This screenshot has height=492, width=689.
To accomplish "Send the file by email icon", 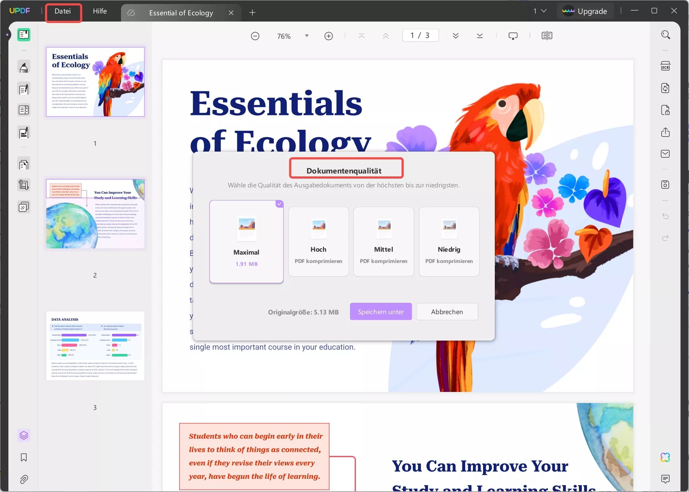I will [666, 154].
